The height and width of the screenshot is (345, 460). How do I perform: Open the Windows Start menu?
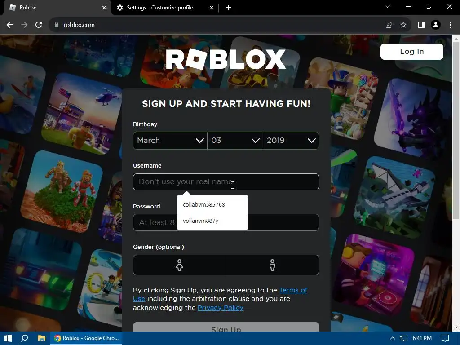[8, 338]
